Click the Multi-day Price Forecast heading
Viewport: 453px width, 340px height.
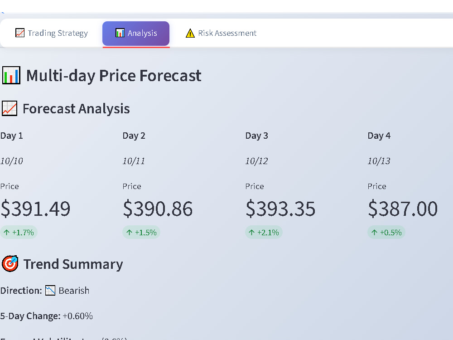click(114, 76)
